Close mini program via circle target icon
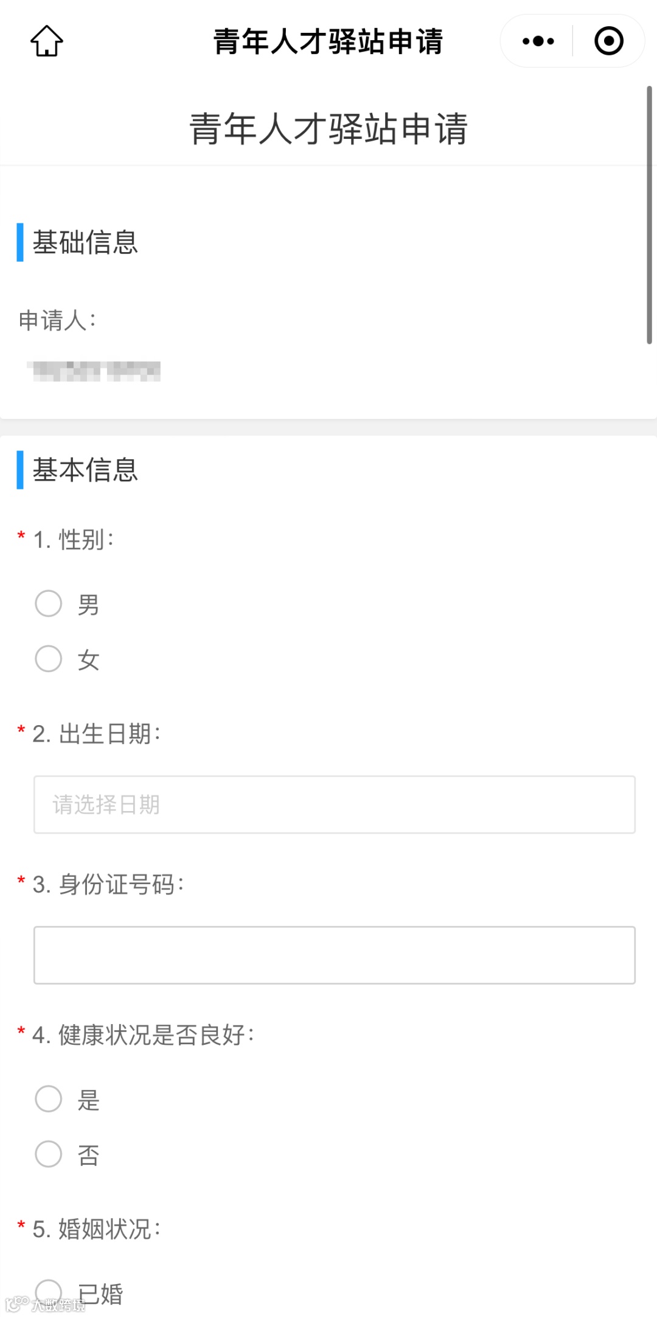This screenshot has width=657, height=1317. [x=608, y=41]
